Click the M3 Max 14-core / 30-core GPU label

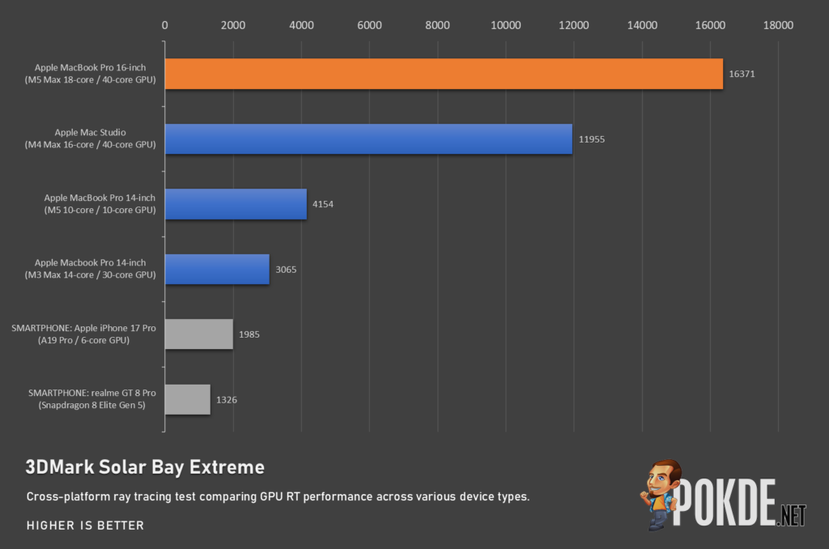coord(91,275)
